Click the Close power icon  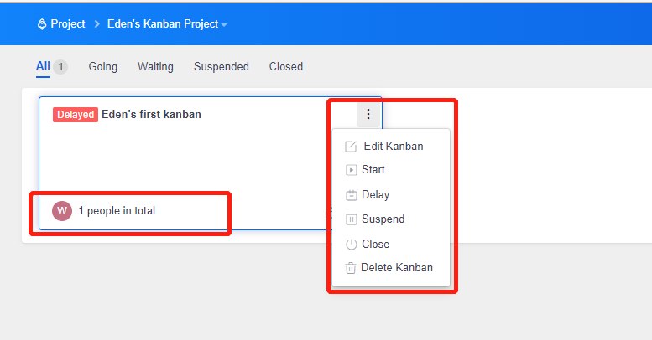pyautogui.click(x=351, y=244)
